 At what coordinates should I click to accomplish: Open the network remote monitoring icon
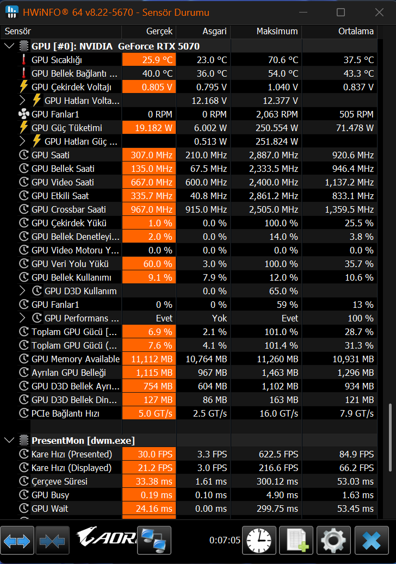[154, 541]
